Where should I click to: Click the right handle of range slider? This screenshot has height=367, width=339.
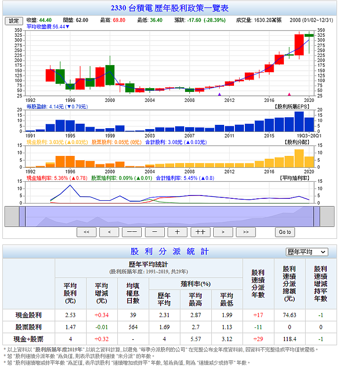[317, 217]
